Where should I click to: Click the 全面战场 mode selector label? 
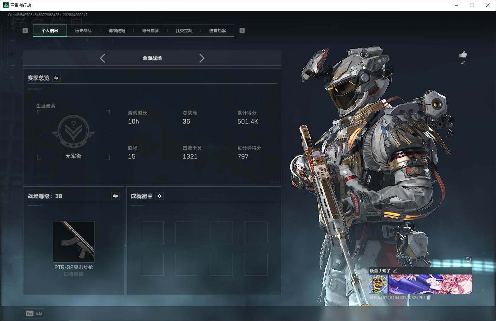pos(152,58)
